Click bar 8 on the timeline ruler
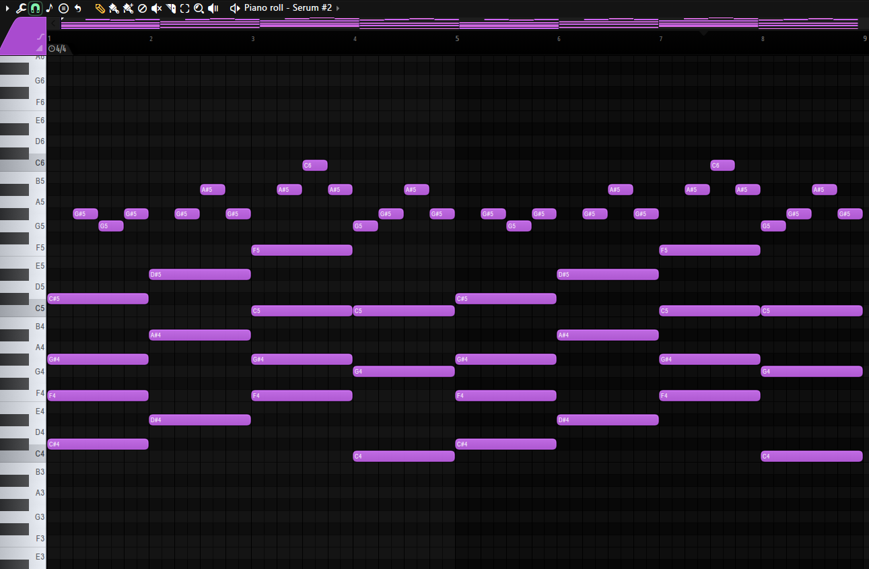869x569 pixels. tap(763, 38)
